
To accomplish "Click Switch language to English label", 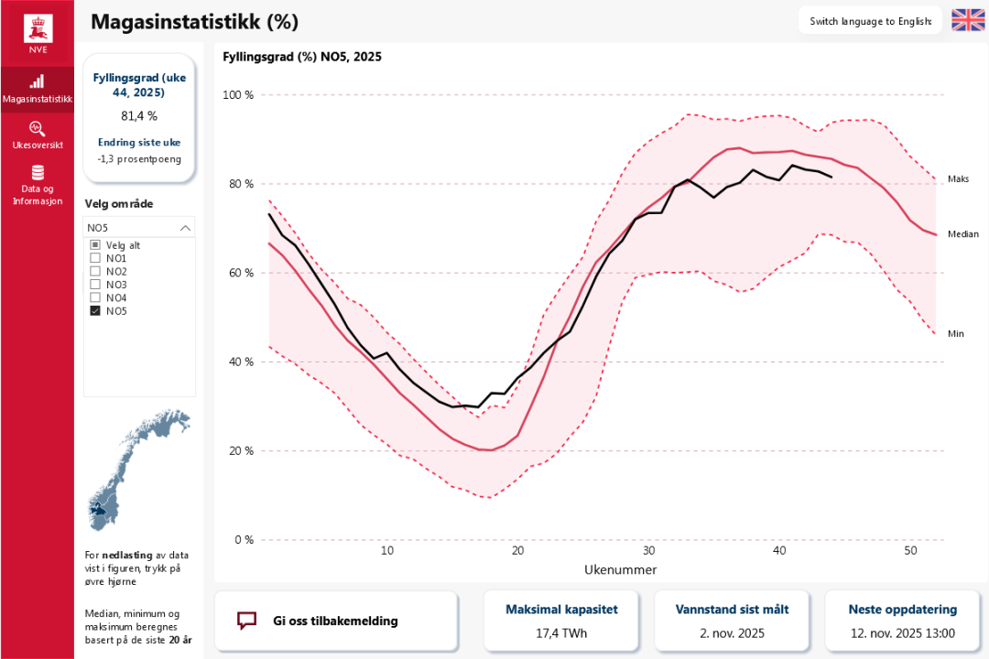I will [x=871, y=21].
